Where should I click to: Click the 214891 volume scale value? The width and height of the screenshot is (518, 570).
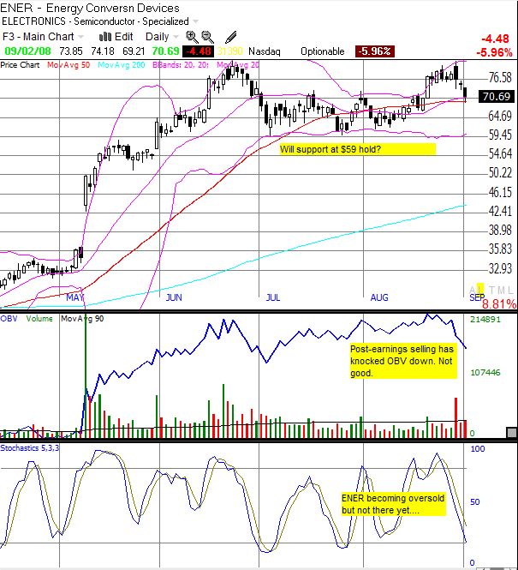[x=485, y=320]
